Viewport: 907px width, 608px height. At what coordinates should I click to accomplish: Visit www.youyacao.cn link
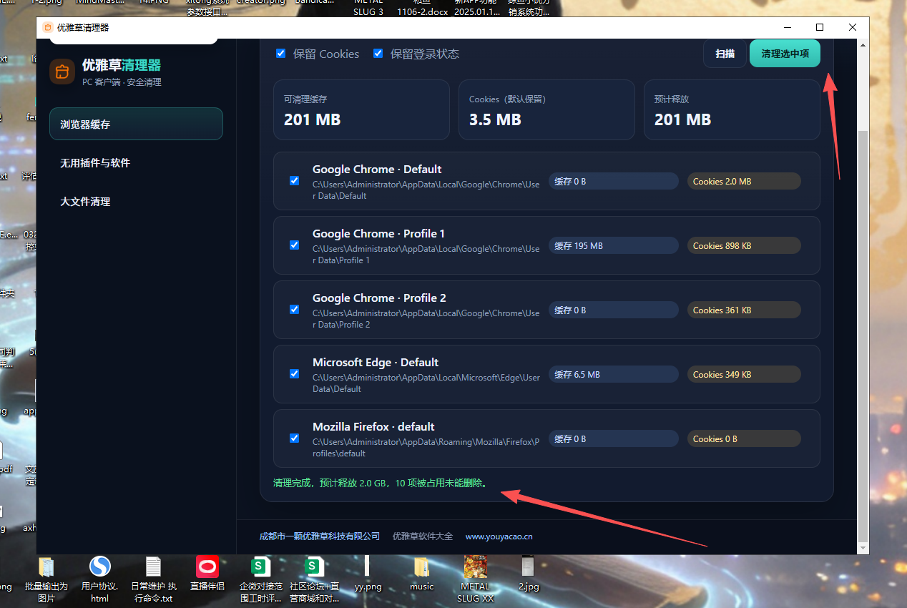point(499,536)
